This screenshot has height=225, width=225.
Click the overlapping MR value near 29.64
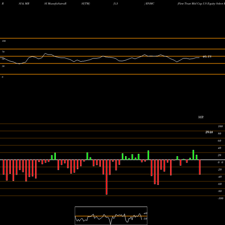209,132
